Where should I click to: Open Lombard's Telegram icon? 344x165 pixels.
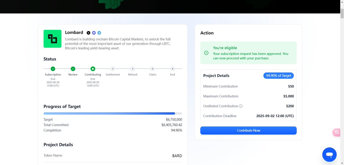[99, 33]
